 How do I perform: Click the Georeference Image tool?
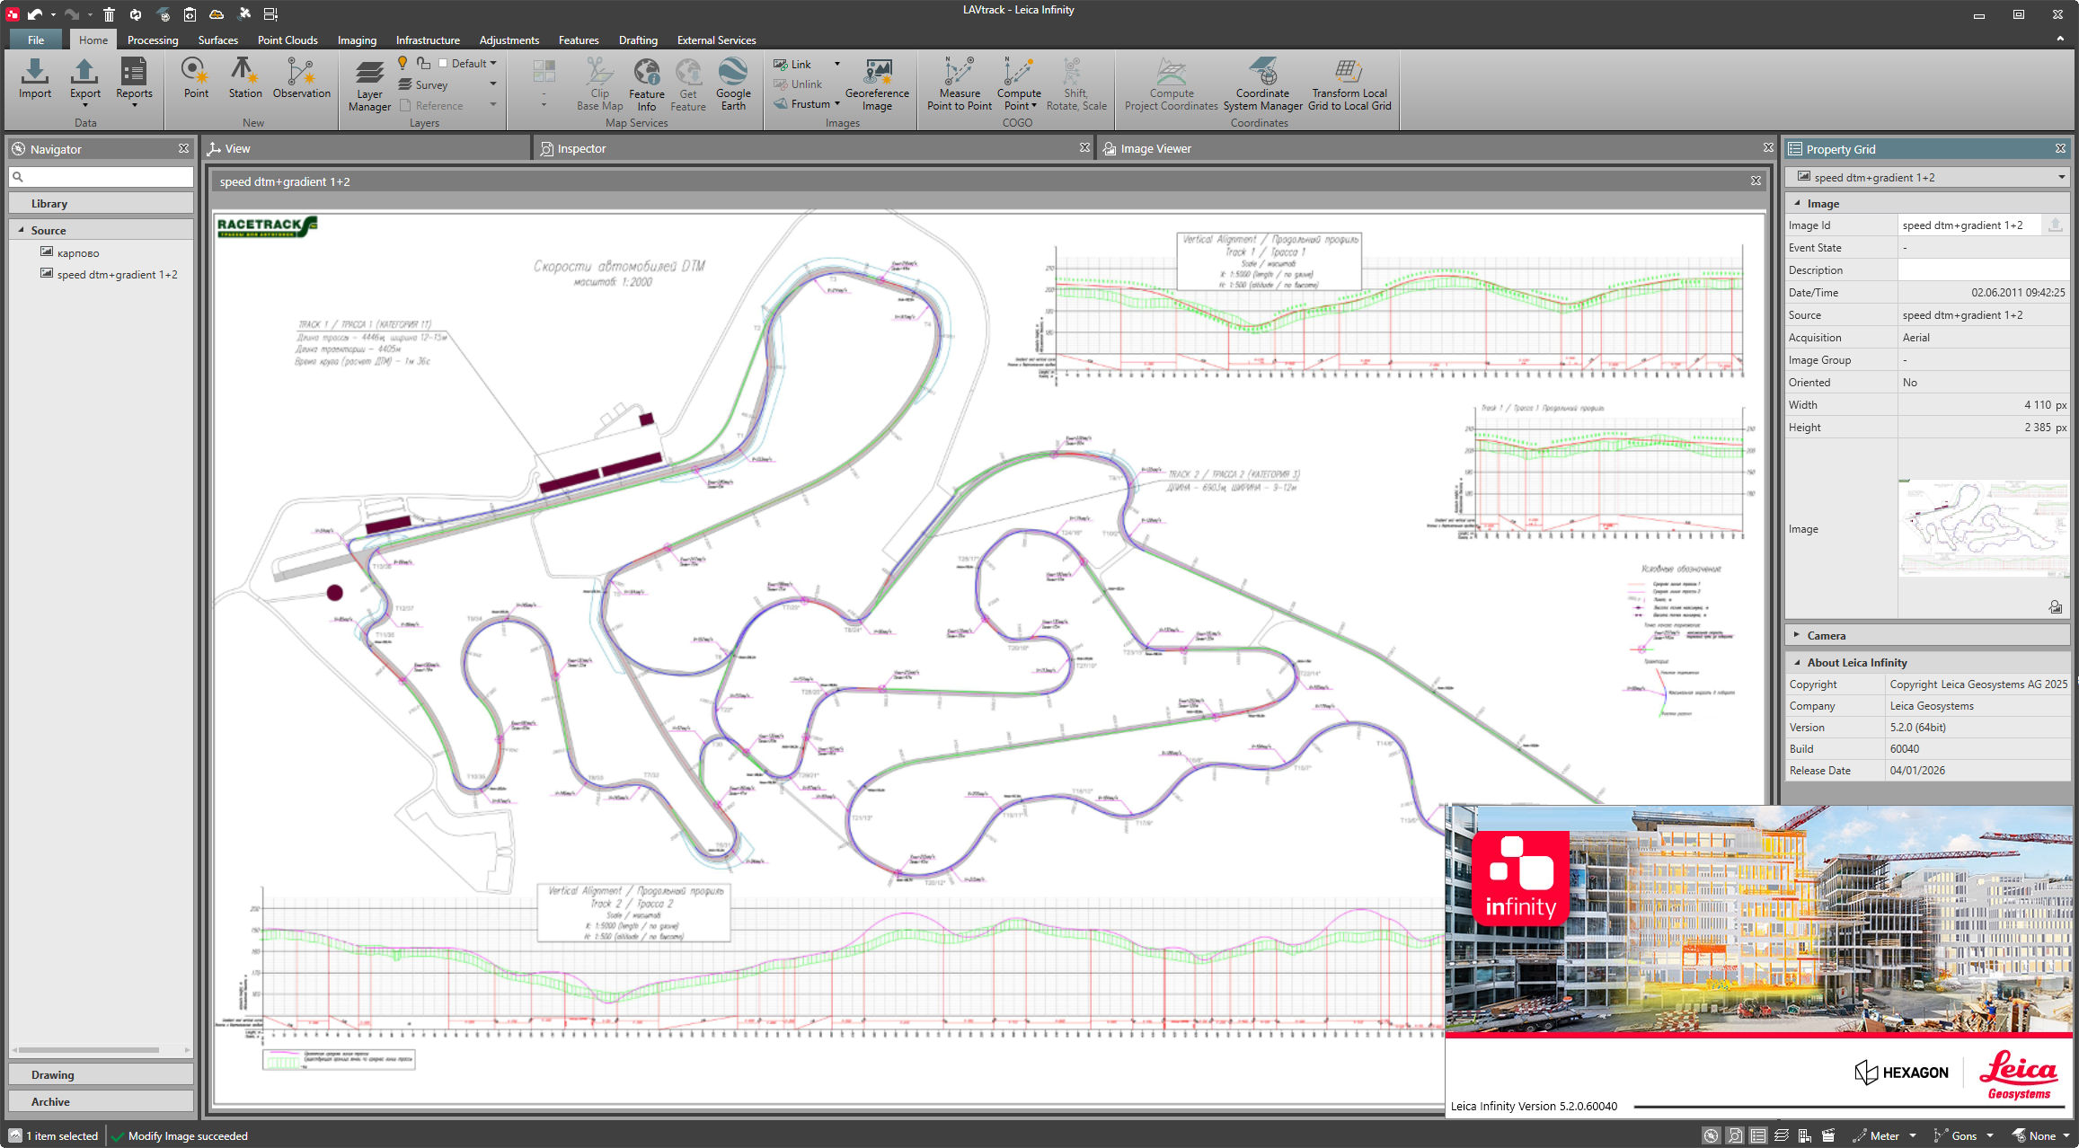[x=877, y=85]
